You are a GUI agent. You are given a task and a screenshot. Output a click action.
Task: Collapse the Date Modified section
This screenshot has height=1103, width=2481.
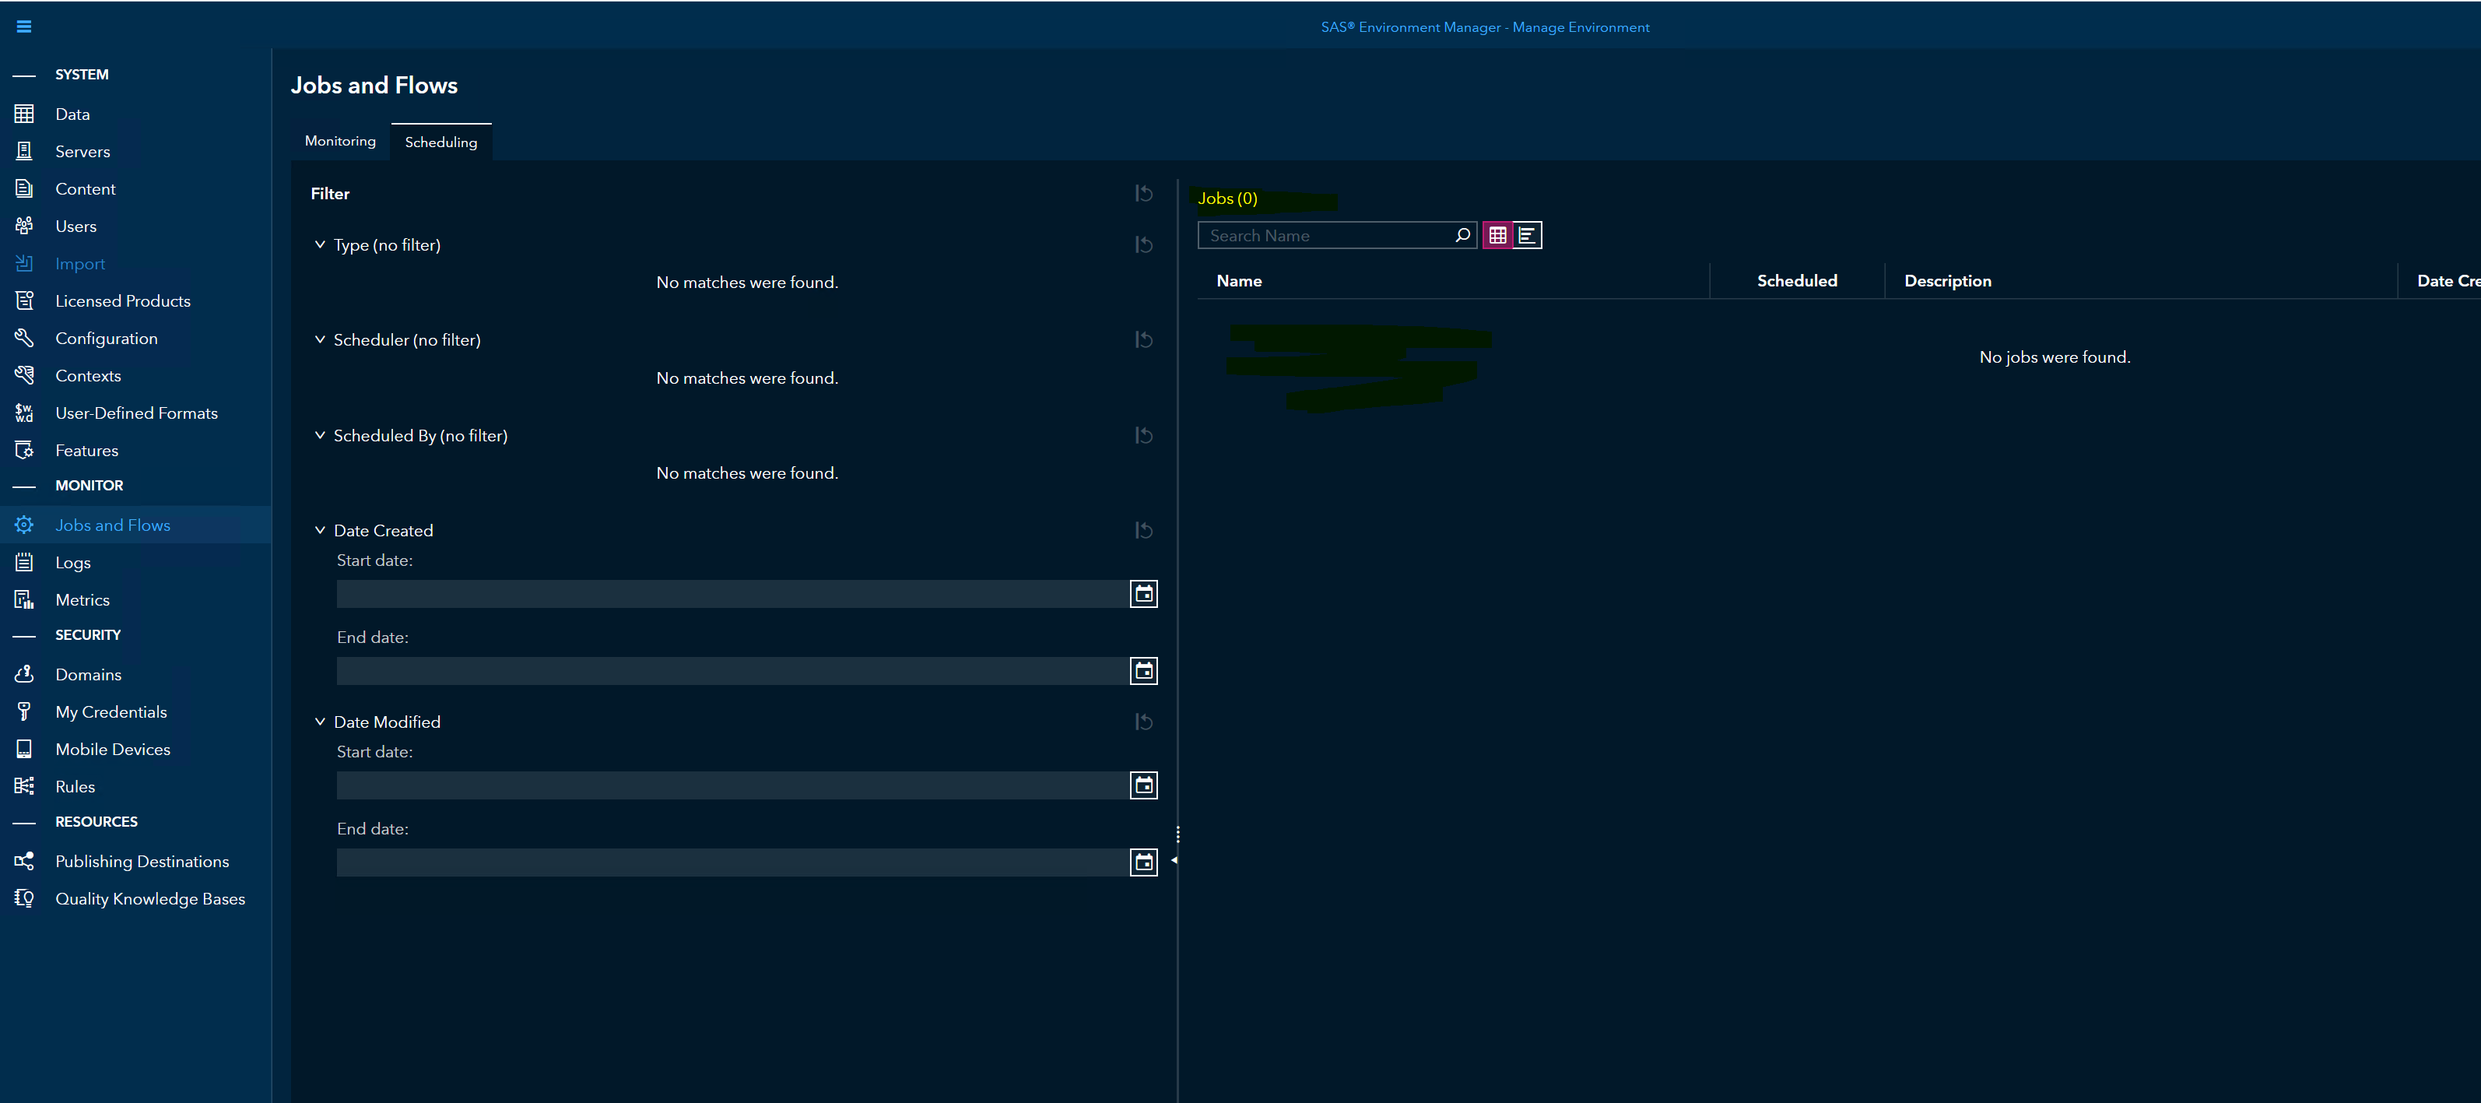320,721
